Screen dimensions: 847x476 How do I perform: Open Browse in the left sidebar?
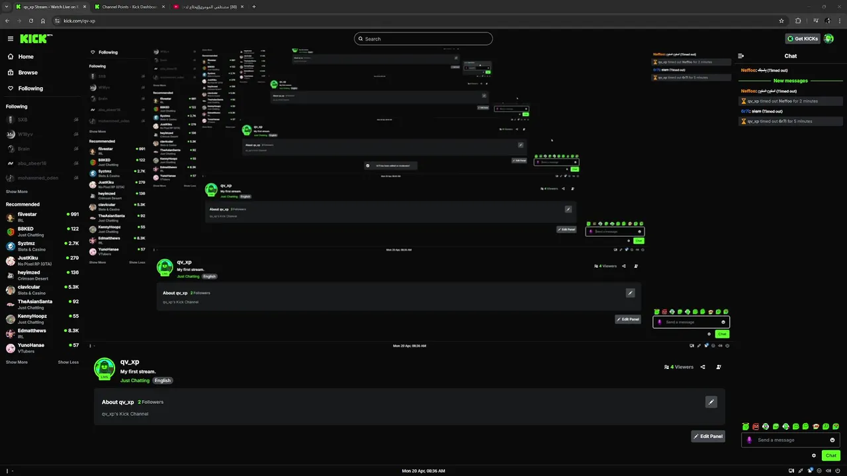pyautogui.click(x=28, y=73)
